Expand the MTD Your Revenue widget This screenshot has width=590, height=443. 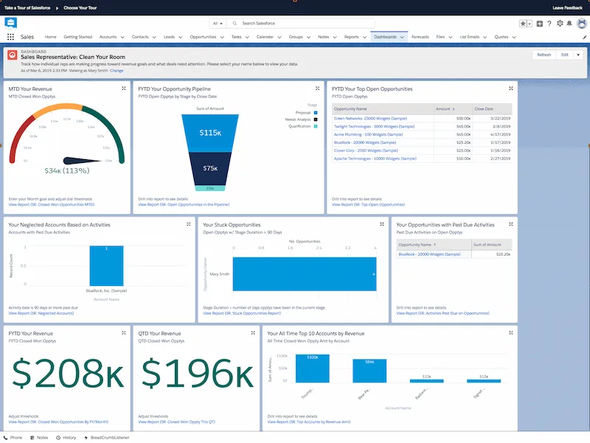point(123,87)
